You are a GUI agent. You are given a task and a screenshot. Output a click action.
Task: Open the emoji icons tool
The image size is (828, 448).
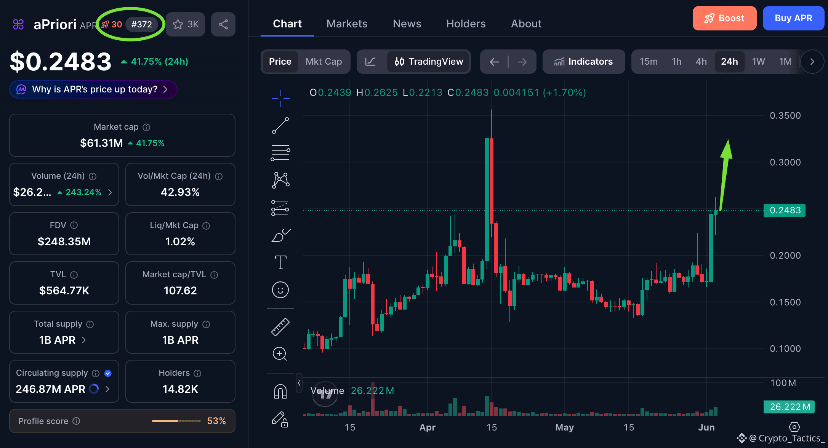click(280, 290)
